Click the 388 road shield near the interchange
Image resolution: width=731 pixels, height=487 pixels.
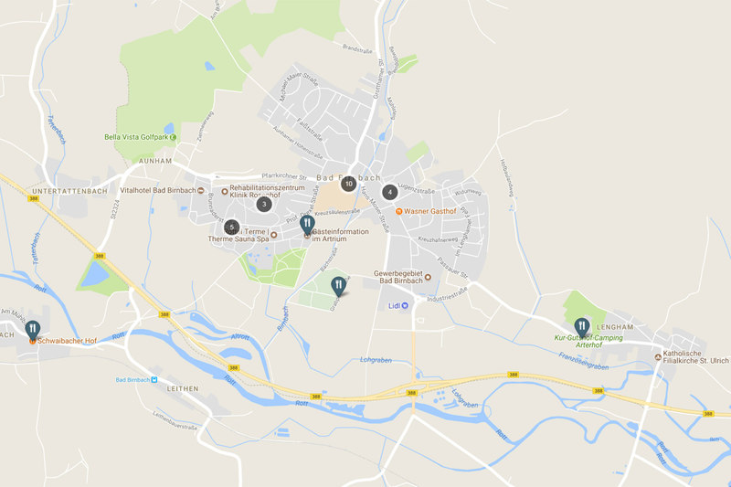click(x=411, y=393)
